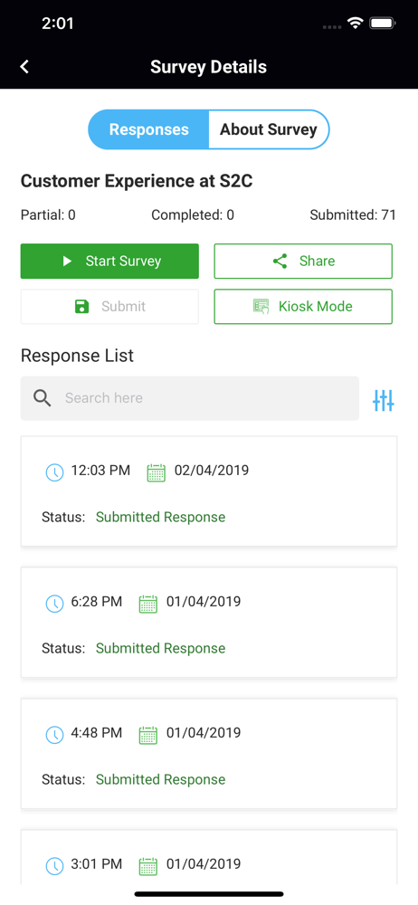Open the 12:03 PM submitted response
The width and height of the screenshot is (418, 905).
[209, 491]
